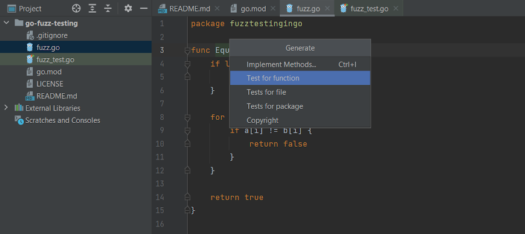Click fold end marker at line 15

click(188, 210)
